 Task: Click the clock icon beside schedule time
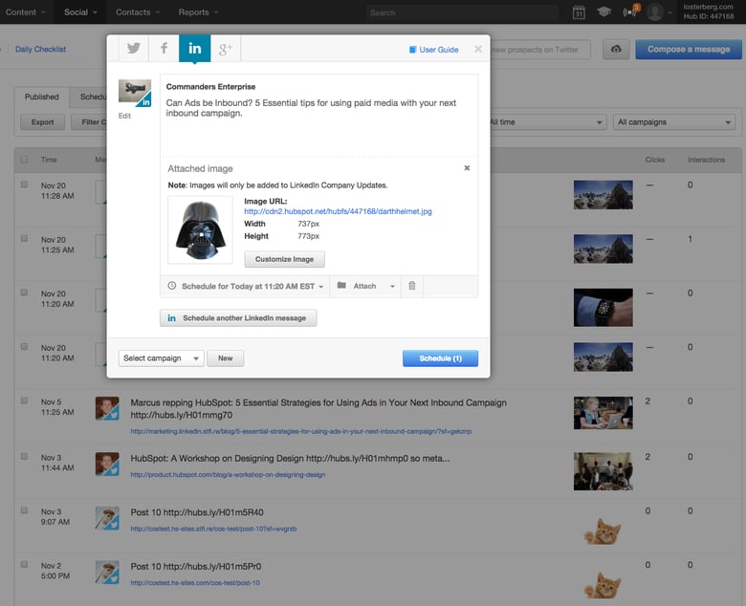[172, 286]
